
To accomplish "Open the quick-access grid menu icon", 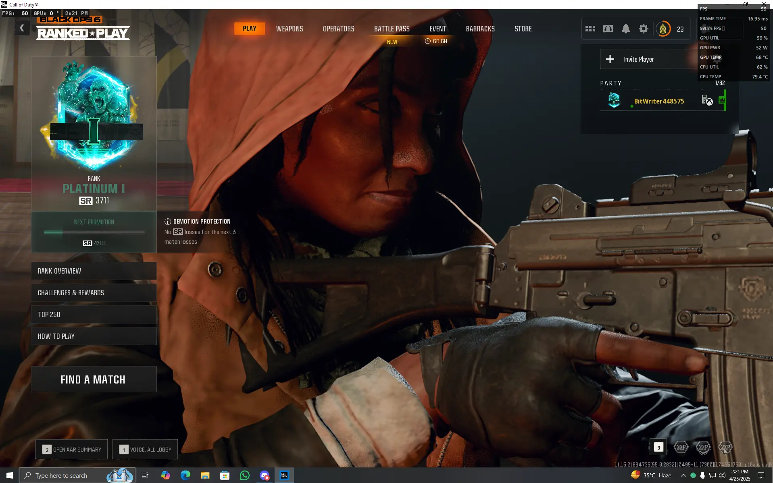I will pos(590,29).
